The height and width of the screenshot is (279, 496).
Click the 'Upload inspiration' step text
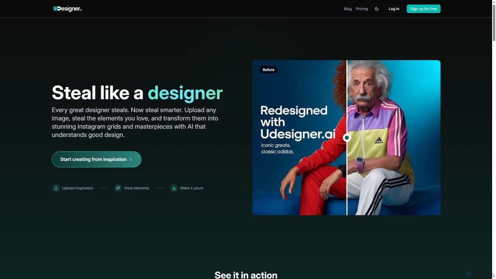coord(77,188)
